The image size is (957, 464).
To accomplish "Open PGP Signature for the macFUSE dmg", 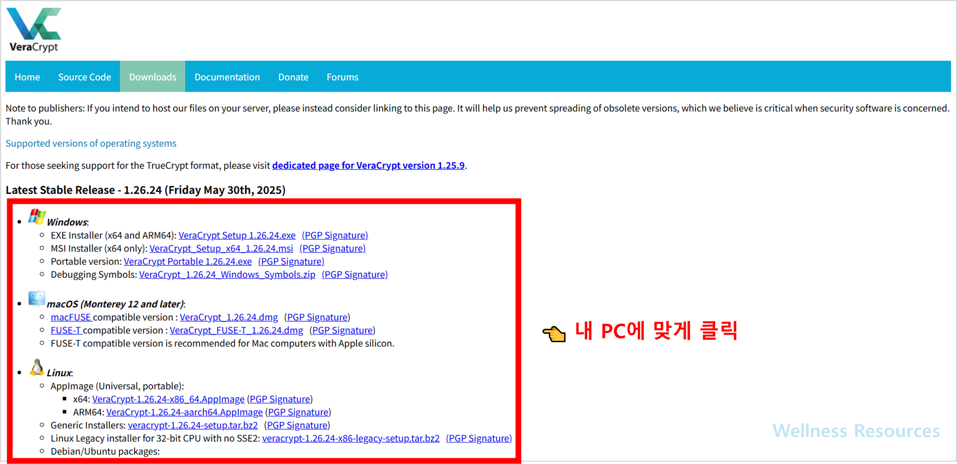I will click(317, 317).
